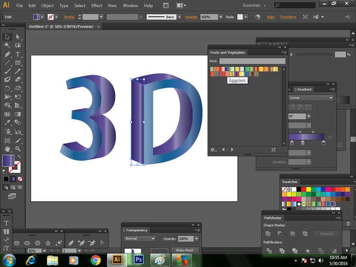Swap the fill and stroke colors

click(19, 157)
